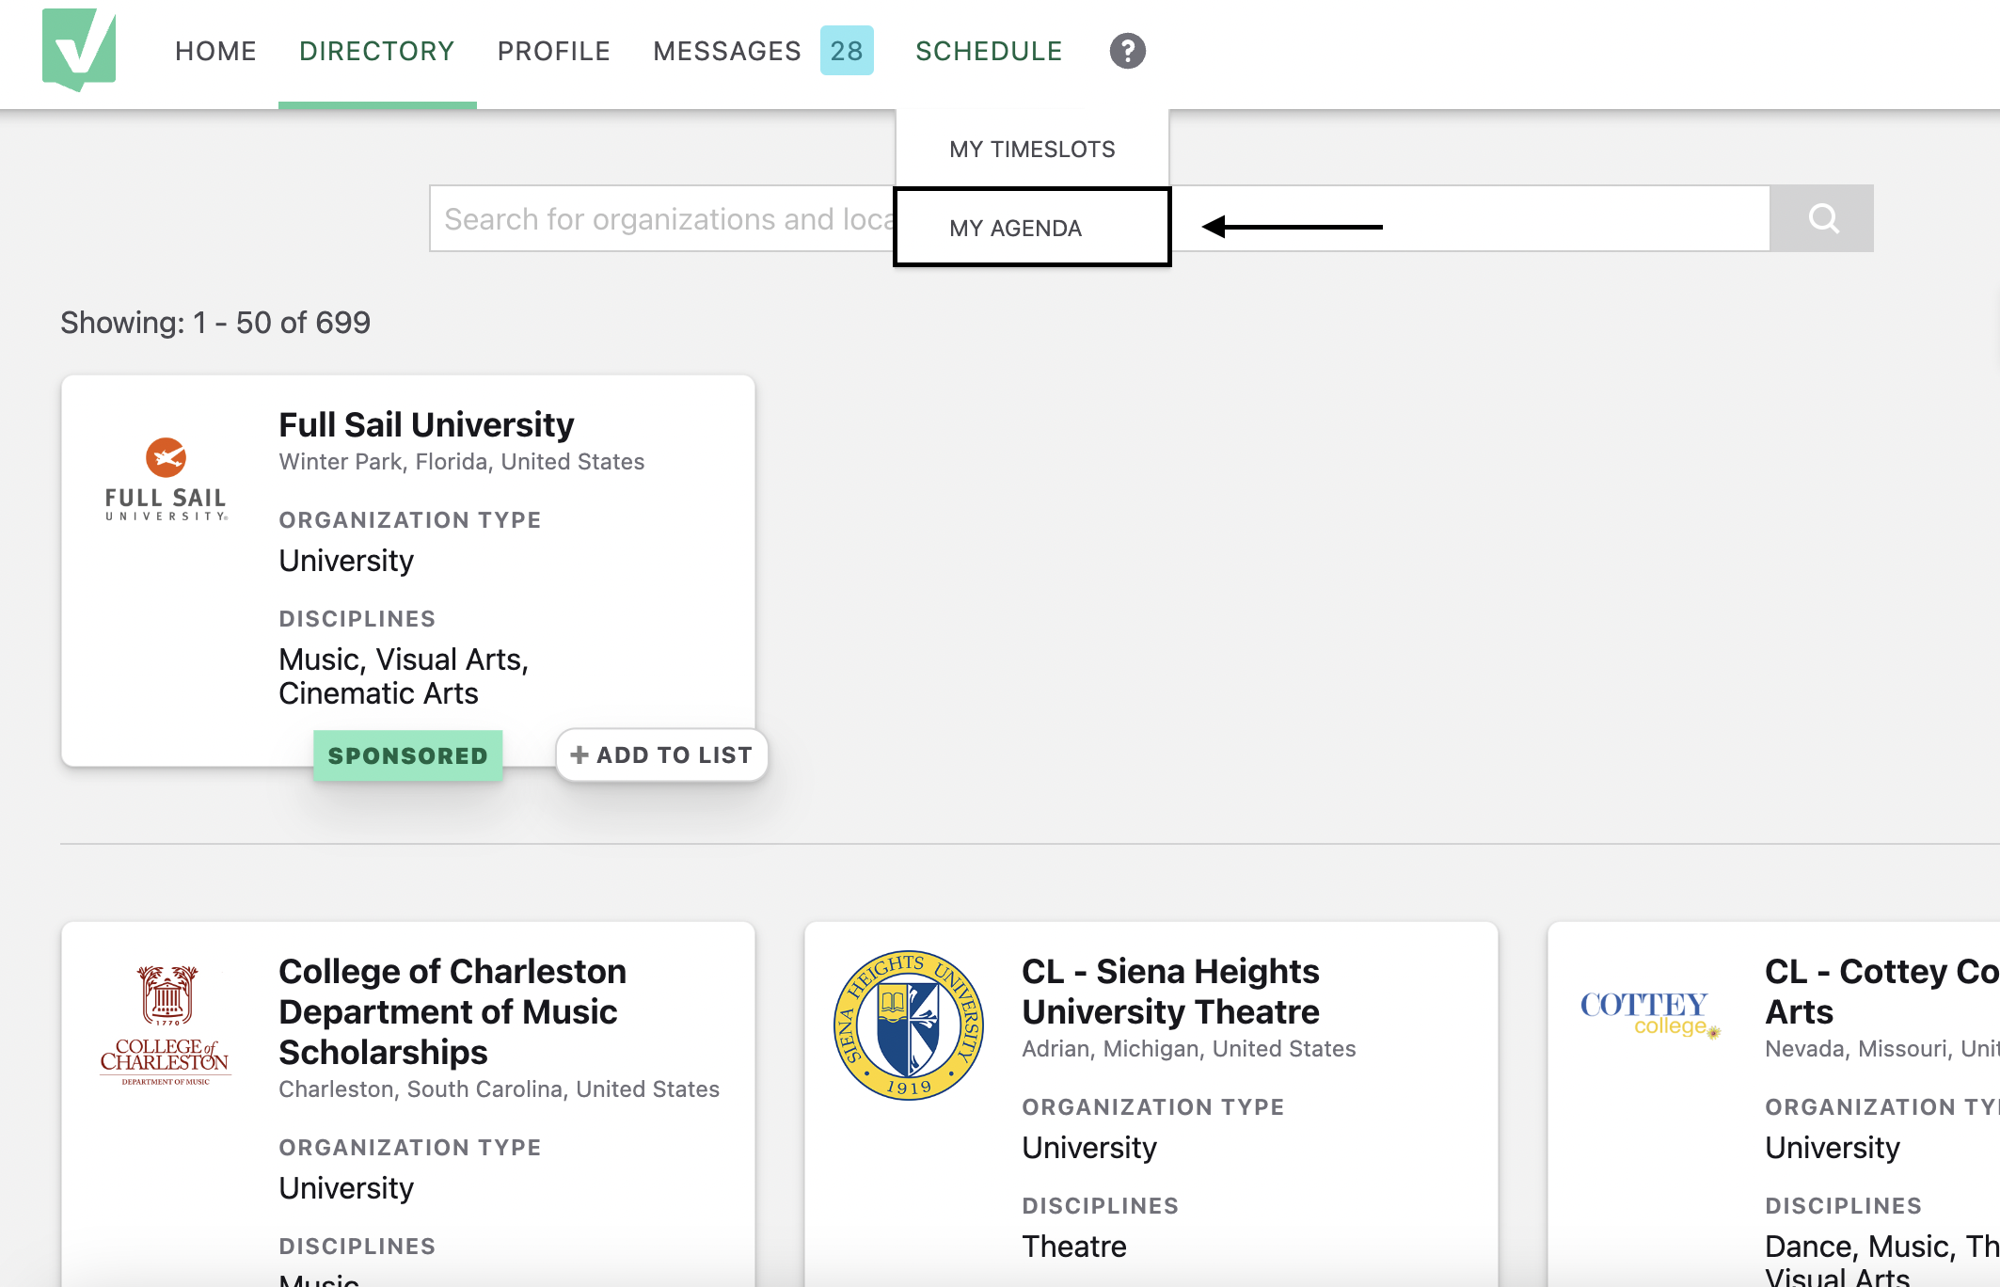Click the Sponsored tag on Full Sail
The width and height of the screenshot is (2000, 1287).
(408, 755)
